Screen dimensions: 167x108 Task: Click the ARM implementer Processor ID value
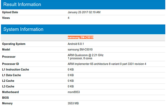[x=107, y=64]
